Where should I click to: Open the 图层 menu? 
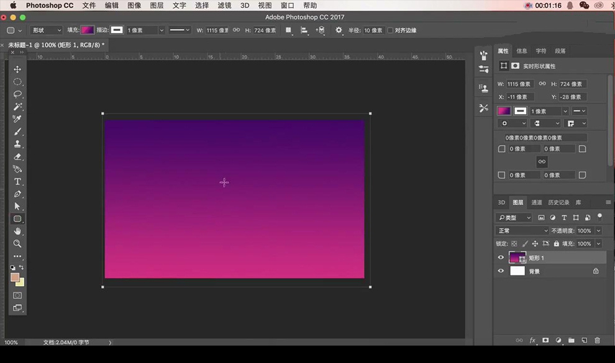tap(157, 6)
